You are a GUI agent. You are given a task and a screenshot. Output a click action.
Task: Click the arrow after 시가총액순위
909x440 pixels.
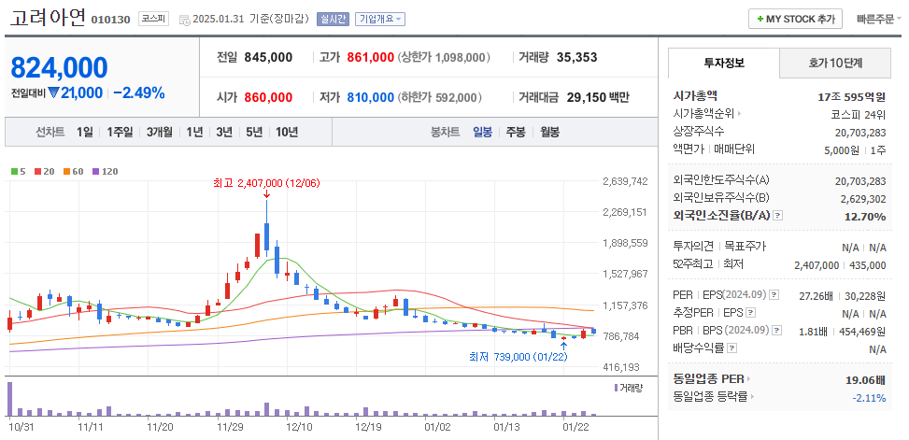click(x=739, y=114)
